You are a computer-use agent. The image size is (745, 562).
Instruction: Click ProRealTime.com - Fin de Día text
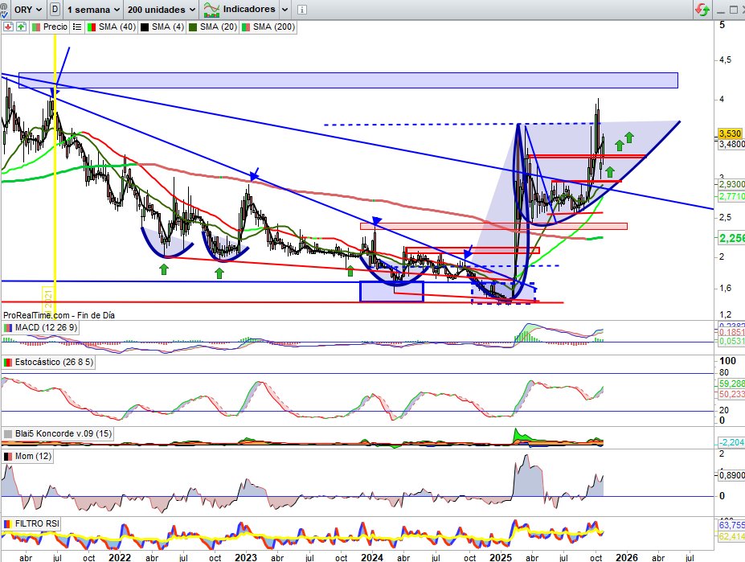click(59, 315)
